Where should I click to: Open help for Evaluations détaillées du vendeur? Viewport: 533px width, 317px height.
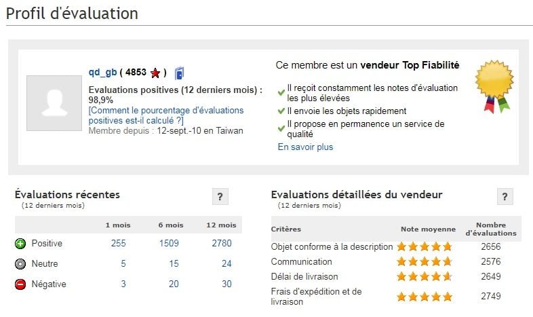pos(505,196)
